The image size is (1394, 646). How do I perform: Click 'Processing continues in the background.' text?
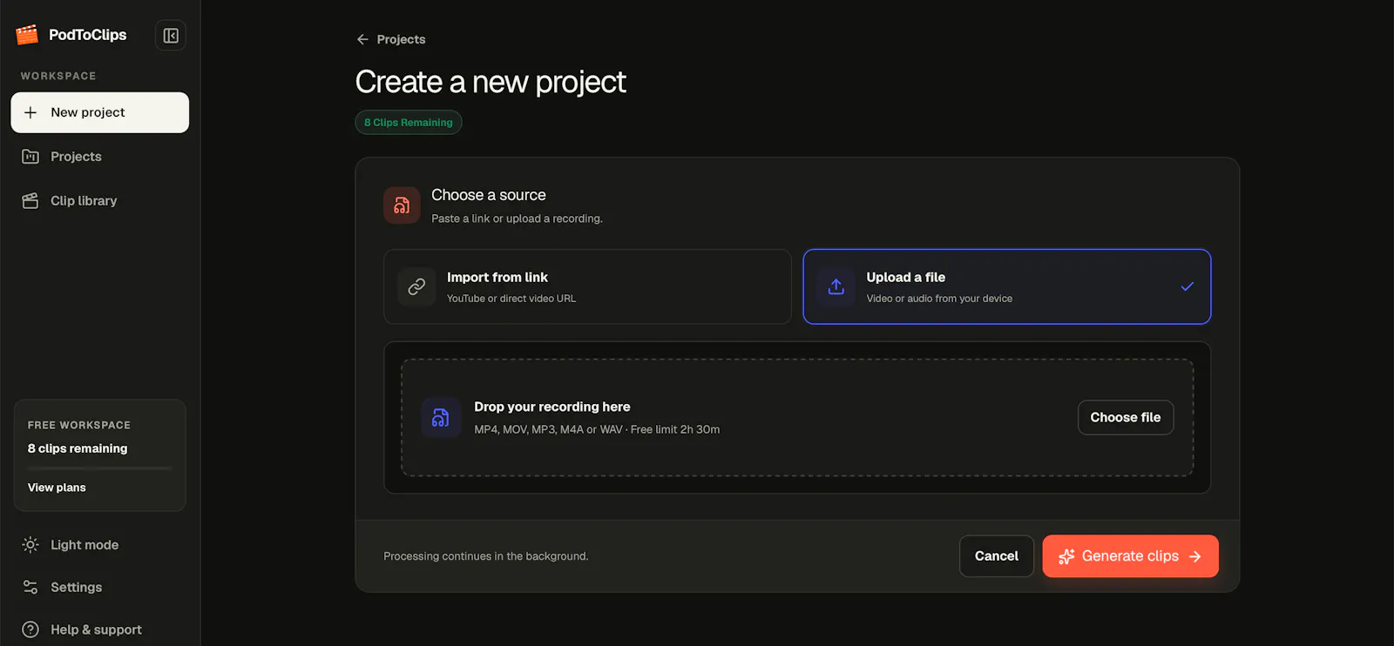pyautogui.click(x=486, y=556)
